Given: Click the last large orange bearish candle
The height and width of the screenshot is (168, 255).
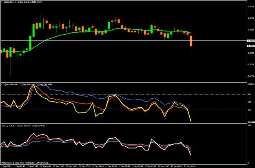Looking at the screenshot, I should 191,41.
